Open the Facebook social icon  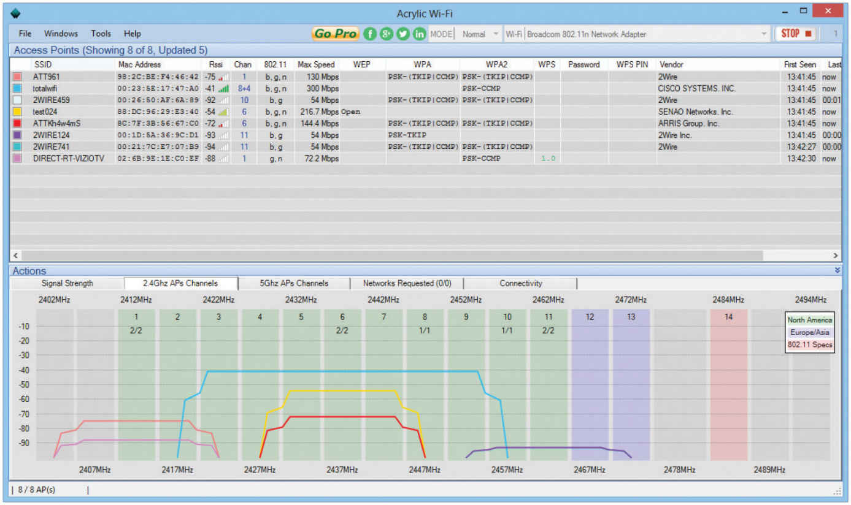tap(369, 34)
